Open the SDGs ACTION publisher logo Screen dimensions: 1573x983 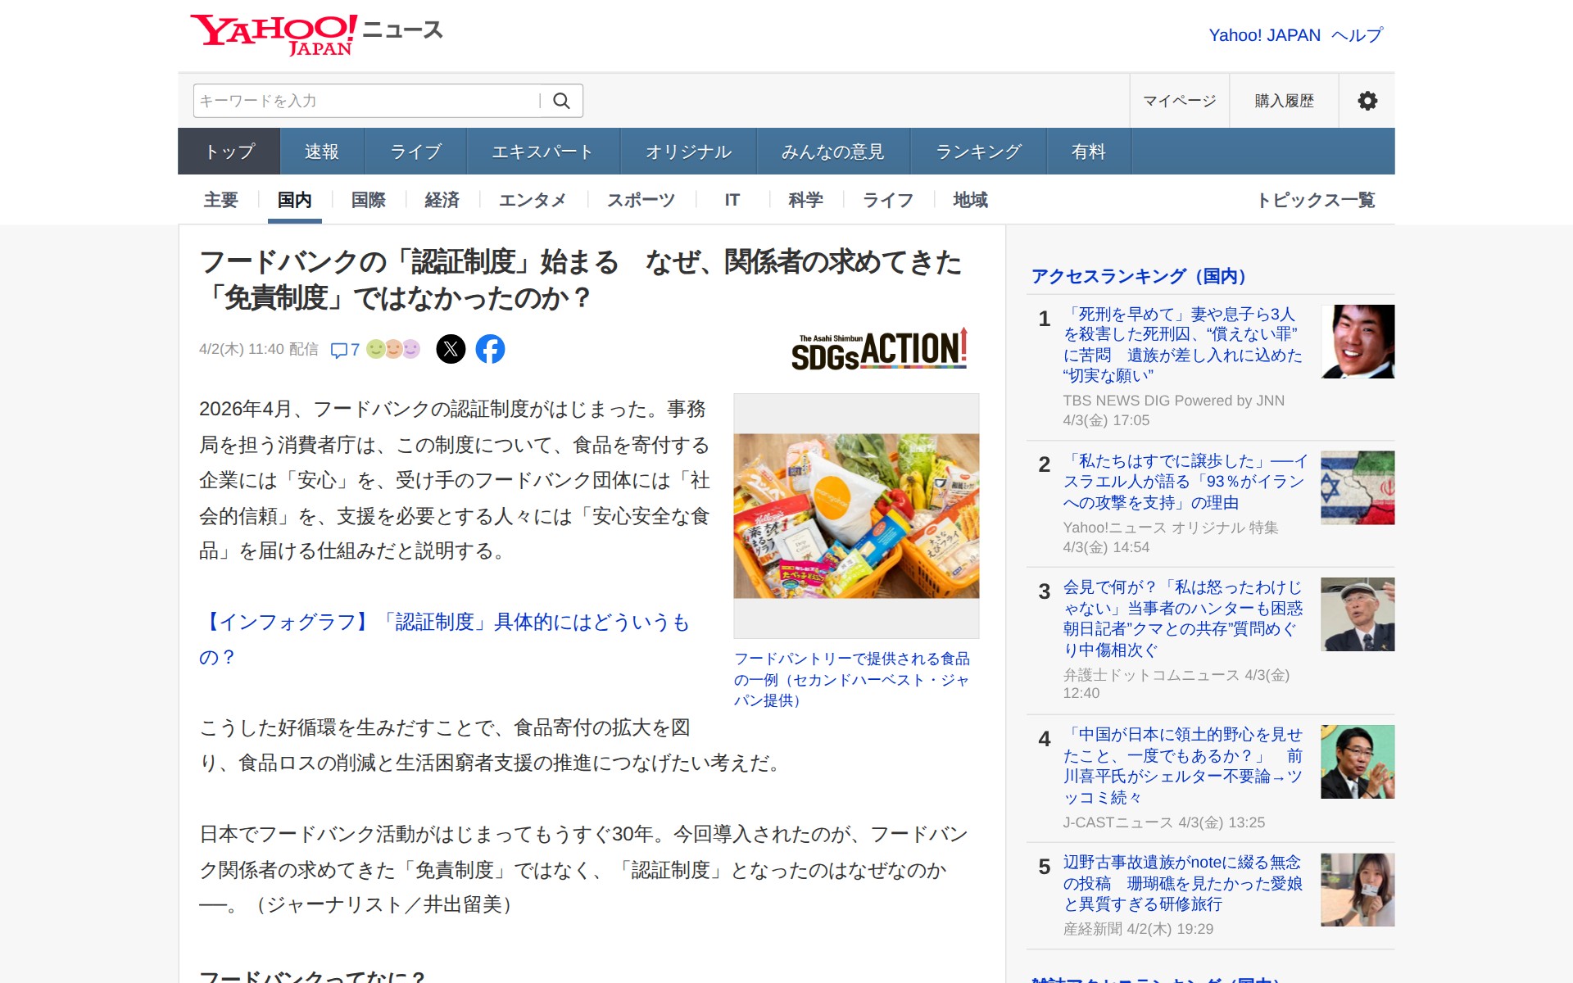879,350
